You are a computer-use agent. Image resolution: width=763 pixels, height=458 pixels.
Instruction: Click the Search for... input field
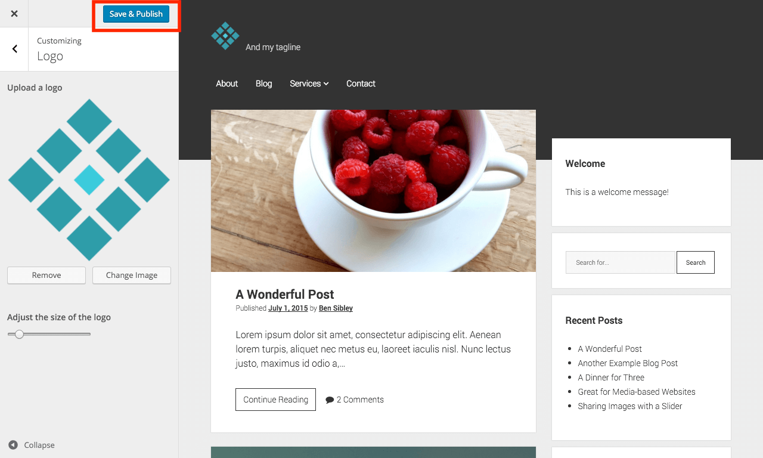coord(621,262)
